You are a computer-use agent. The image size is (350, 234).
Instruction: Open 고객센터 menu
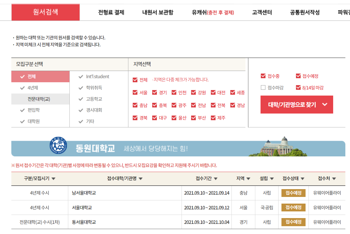(262, 12)
